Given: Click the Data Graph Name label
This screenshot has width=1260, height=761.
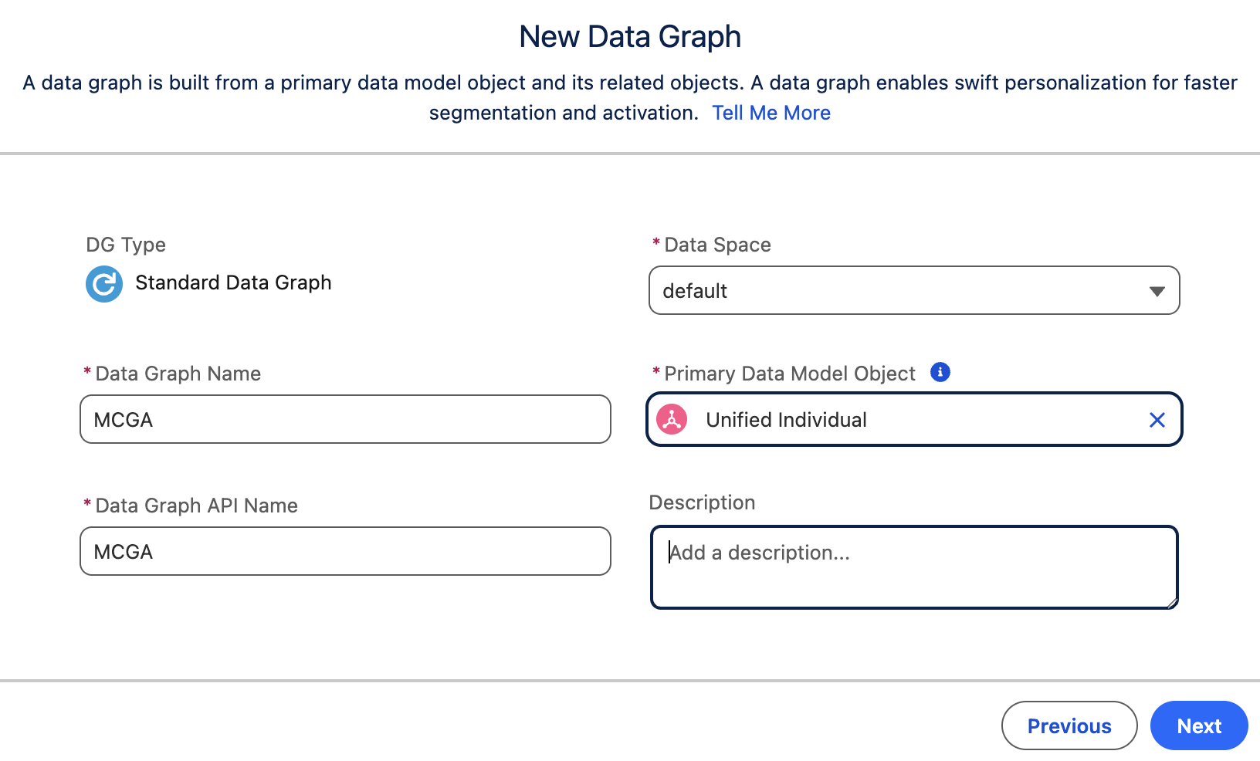Looking at the screenshot, I should pos(178,374).
